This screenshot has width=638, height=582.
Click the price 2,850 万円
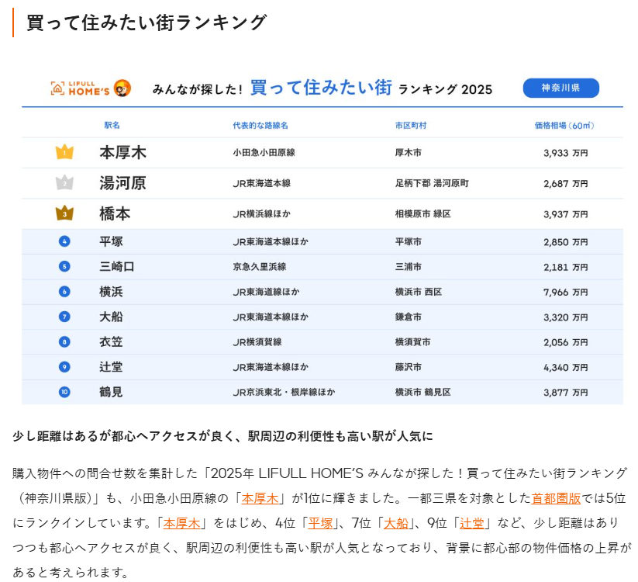[566, 242]
